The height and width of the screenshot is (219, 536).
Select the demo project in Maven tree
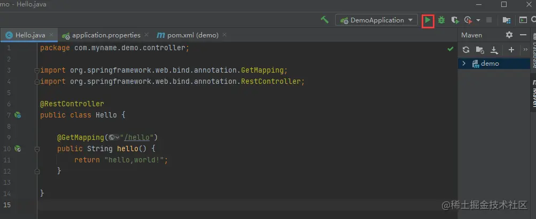494,64
